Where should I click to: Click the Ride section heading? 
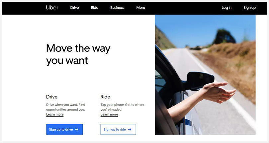click(x=105, y=97)
